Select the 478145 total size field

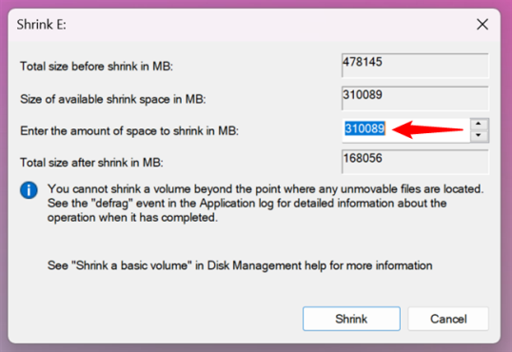click(415, 66)
